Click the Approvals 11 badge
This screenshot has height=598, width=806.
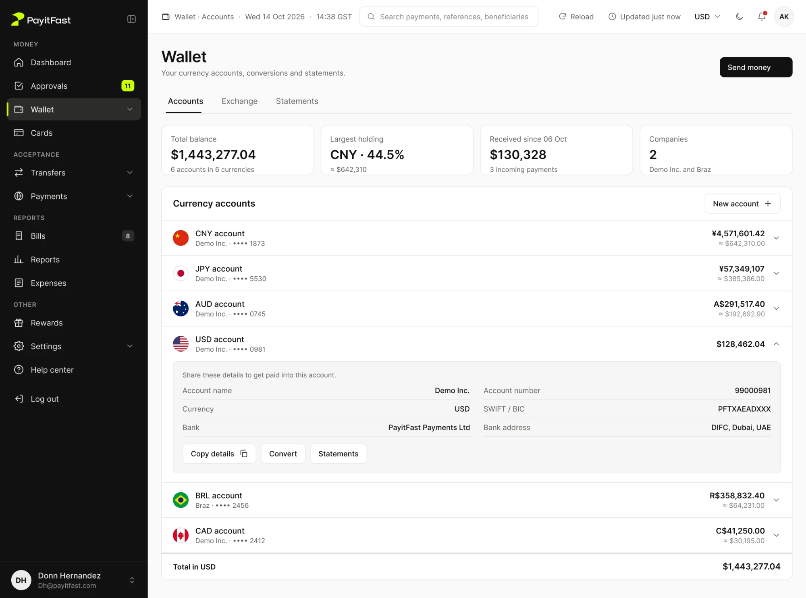tap(128, 86)
